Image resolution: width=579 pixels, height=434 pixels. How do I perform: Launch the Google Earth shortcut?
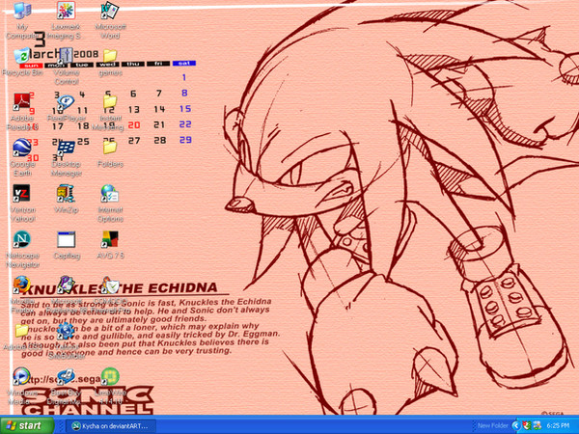click(x=22, y=148)
